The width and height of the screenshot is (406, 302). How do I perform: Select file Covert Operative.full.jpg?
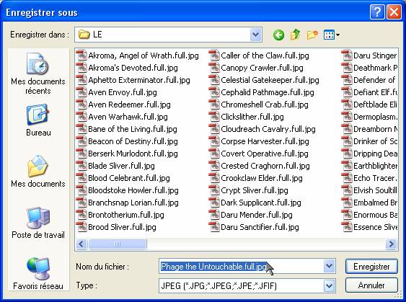[x=259, y=154]
